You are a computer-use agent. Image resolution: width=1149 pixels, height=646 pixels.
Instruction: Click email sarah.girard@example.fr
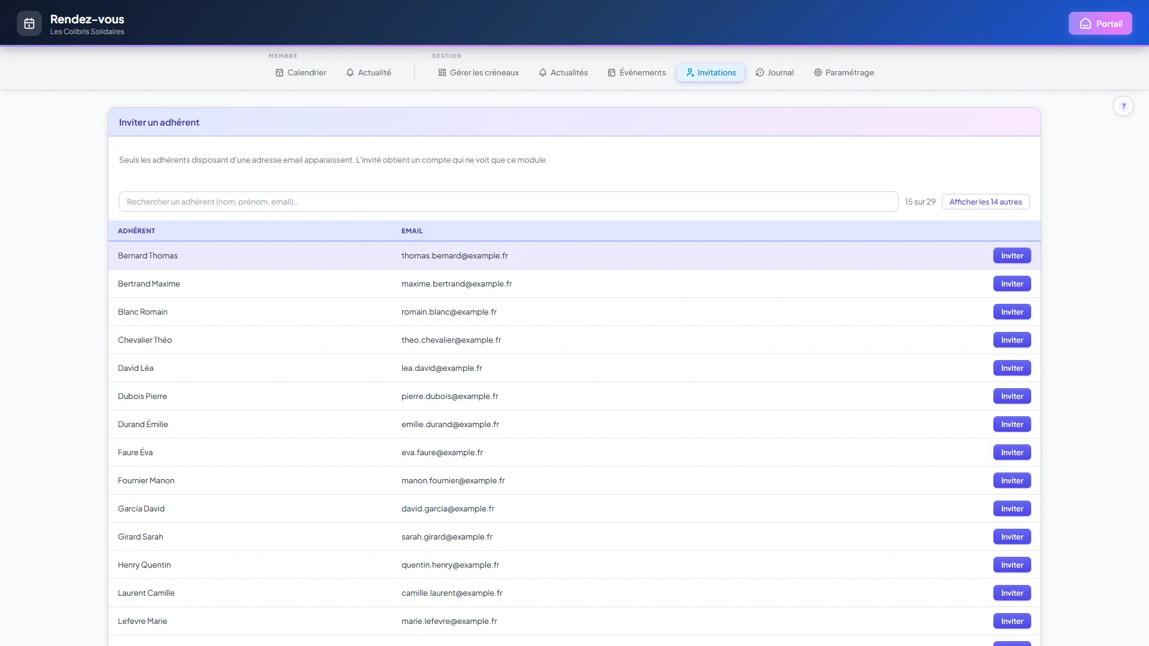click(x=447, y=537)
